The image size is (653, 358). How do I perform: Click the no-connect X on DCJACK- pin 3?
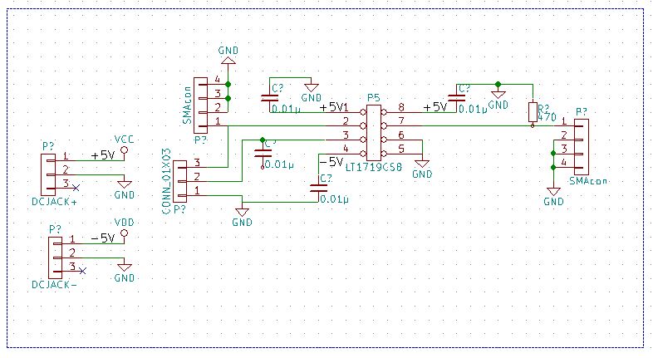pos(82,271)
